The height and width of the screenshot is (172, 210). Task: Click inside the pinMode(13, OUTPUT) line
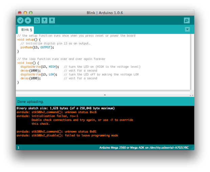(37, 47)
